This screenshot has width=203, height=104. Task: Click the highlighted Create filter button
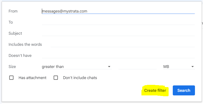155,90
